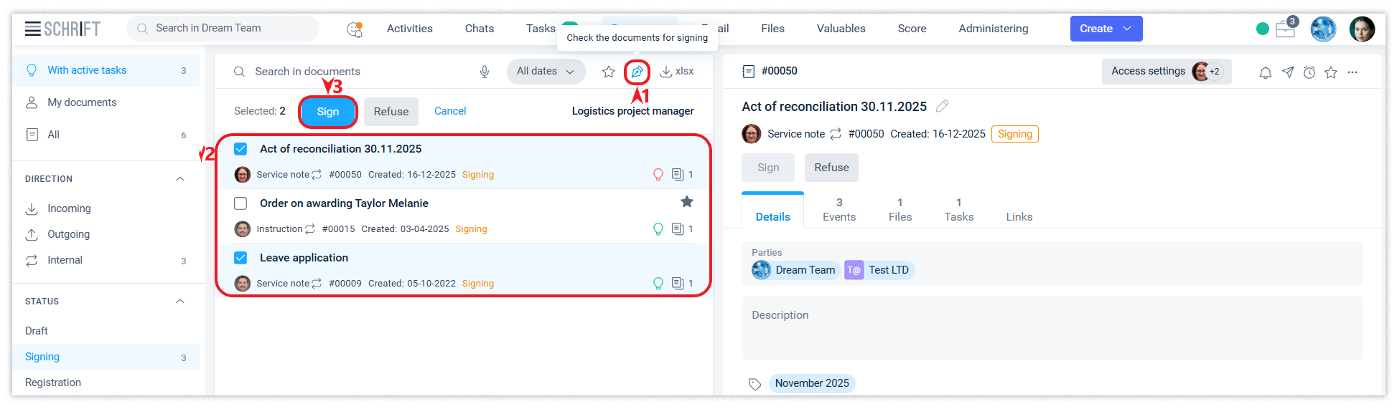Open the All dates dropdown filter

coord(546,72)
